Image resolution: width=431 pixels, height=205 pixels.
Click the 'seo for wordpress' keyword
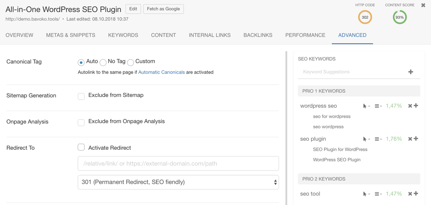(332, 116)
